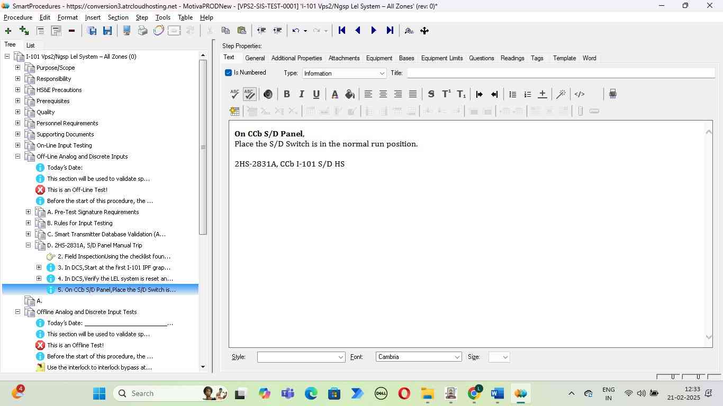Go to next step arrow icon

point(374,31)
